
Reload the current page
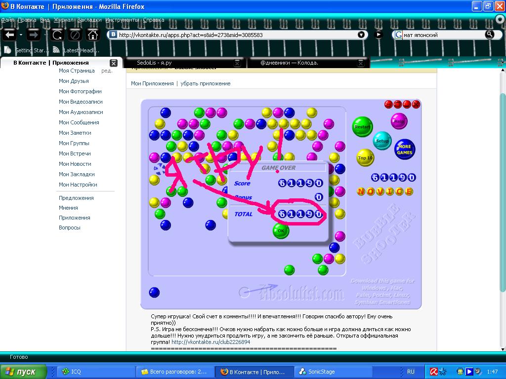(x=57, y=35)
